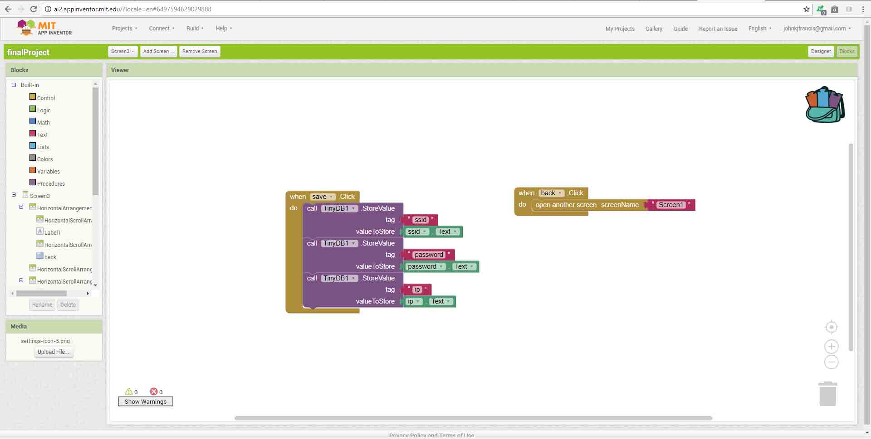Click the trash can in the workspace
Screen dimensions: 871x439
click(x=828, y=394)
